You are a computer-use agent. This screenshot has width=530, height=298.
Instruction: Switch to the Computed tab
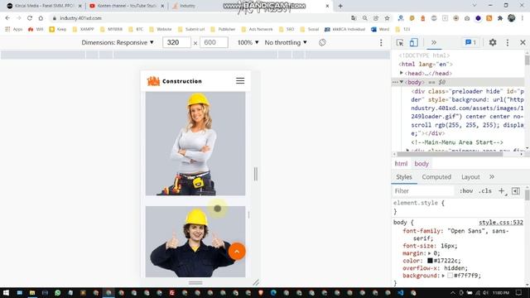coord(436,177)
